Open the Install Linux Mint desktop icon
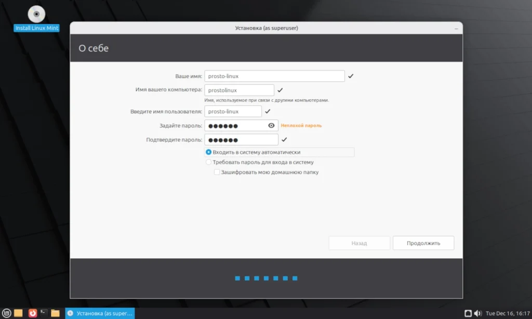Viewport: 532px width, 319px height. [36, 19]
